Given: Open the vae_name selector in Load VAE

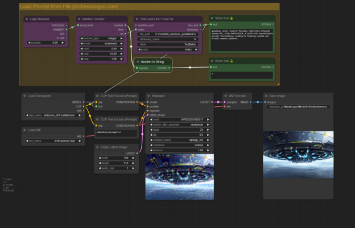Looking at the screenshot, I should 55,140.
